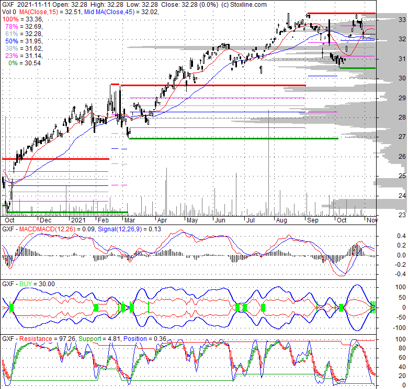Click the 'Apr' month label on time axis

162,220
